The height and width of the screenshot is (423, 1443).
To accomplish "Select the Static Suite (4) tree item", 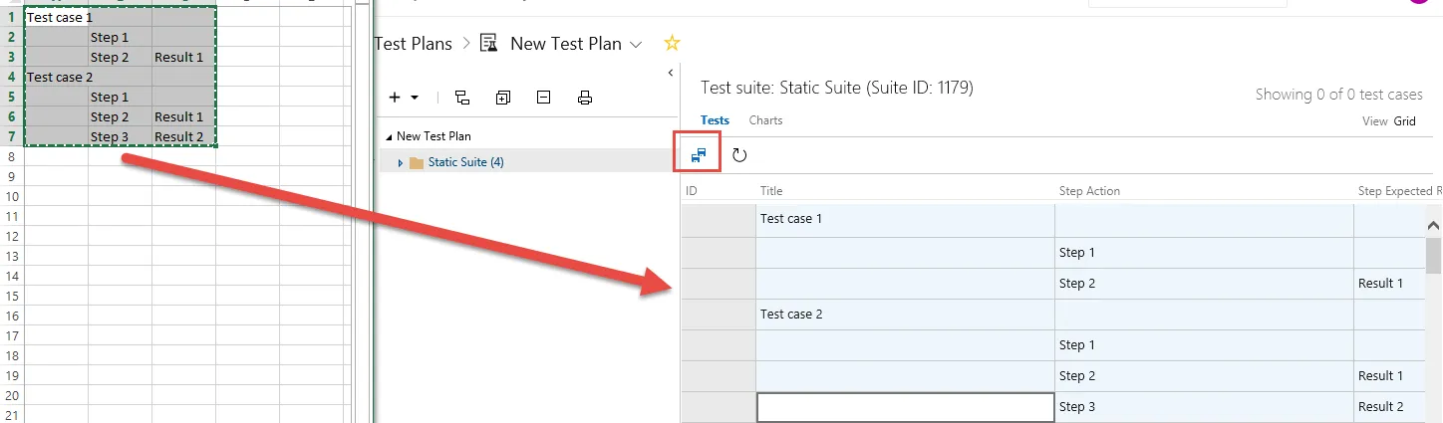I will point(465,162).
